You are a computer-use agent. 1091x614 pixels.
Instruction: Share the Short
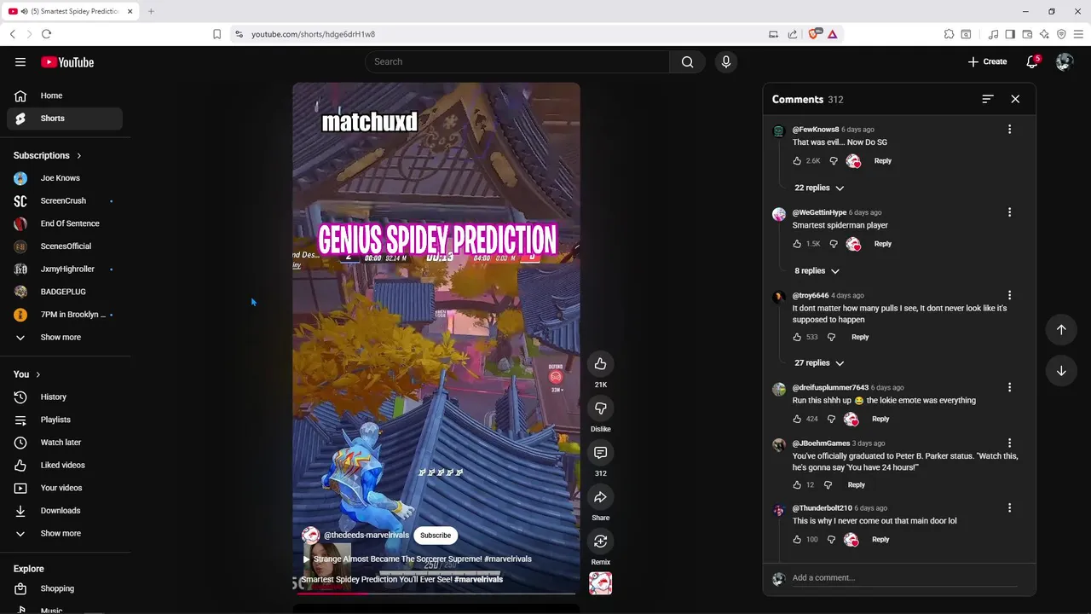point(600,497)
